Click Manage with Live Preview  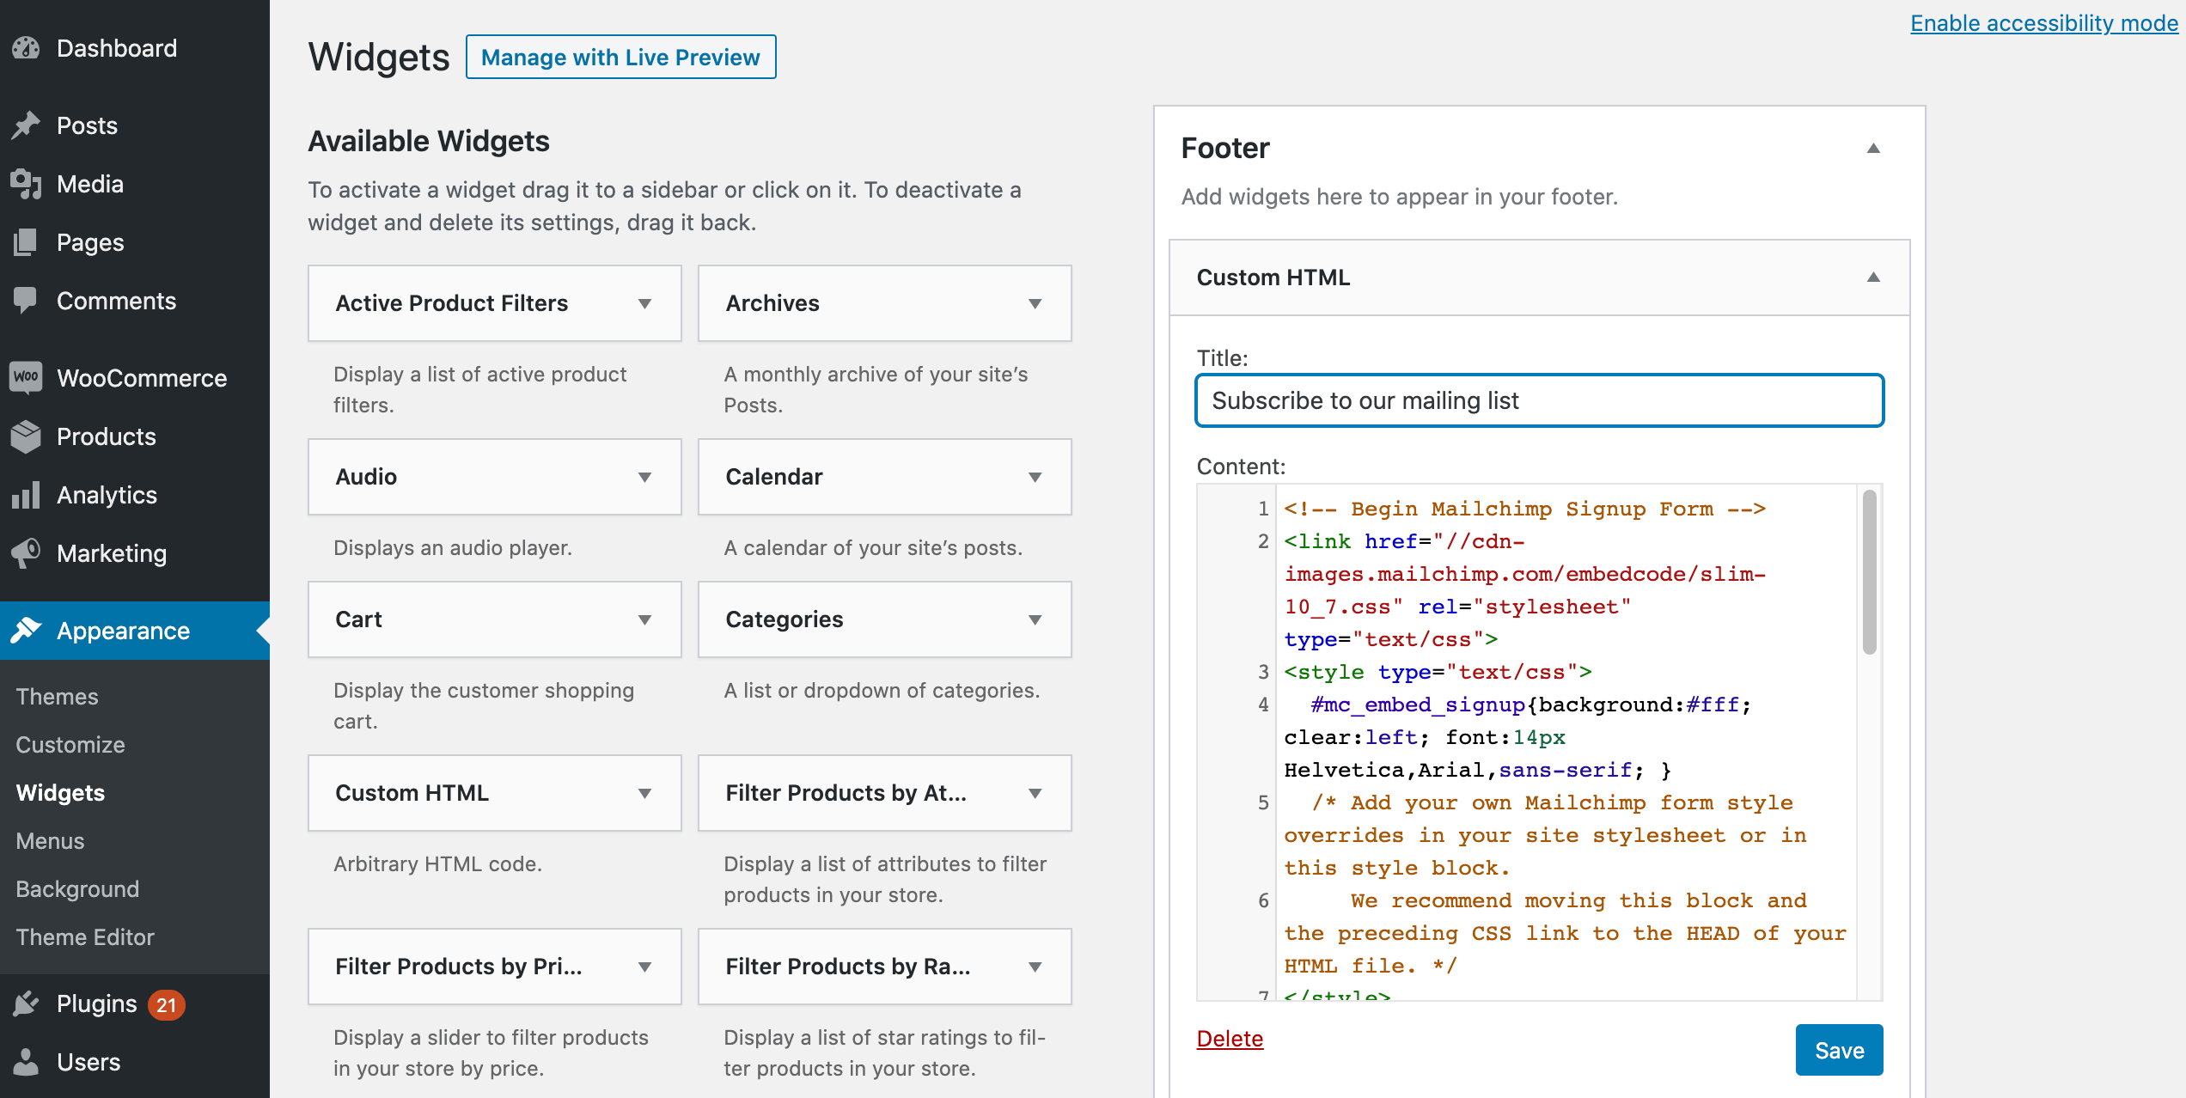coord(620,57)
